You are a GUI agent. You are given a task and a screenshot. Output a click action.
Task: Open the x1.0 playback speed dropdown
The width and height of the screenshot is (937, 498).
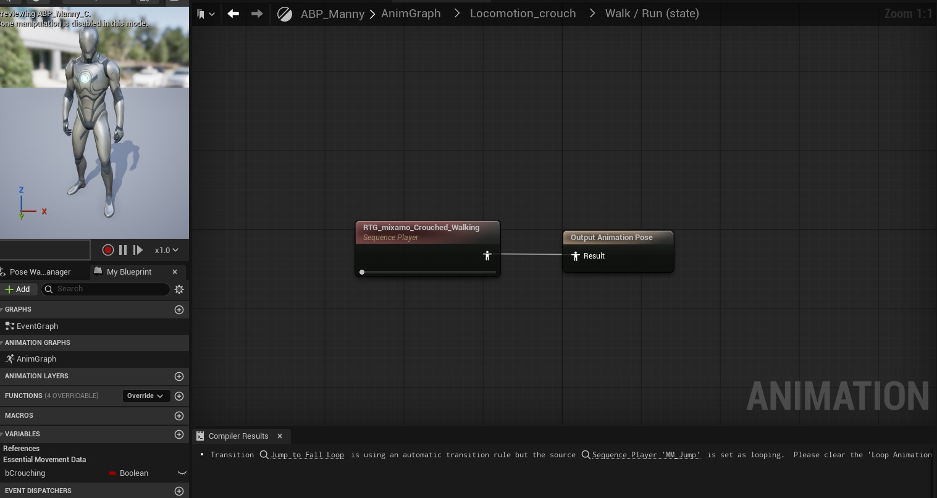[x=166, y=250]
